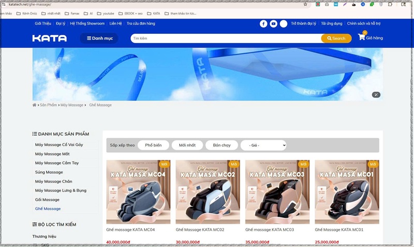Open the camera screenshot extension
This screenshot has height=247, width=414.
(327, 4)
